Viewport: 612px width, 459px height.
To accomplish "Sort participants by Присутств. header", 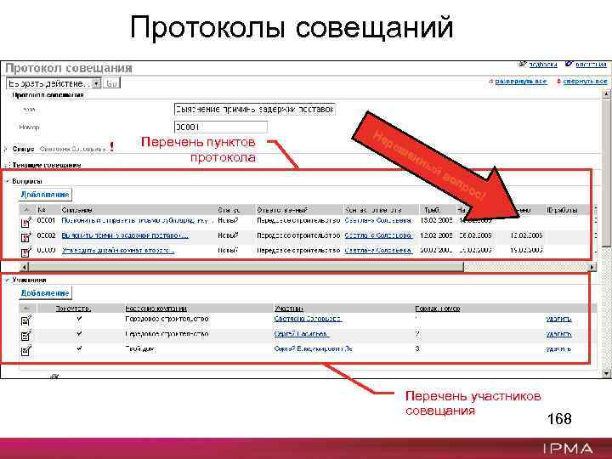I will point(73,309).
